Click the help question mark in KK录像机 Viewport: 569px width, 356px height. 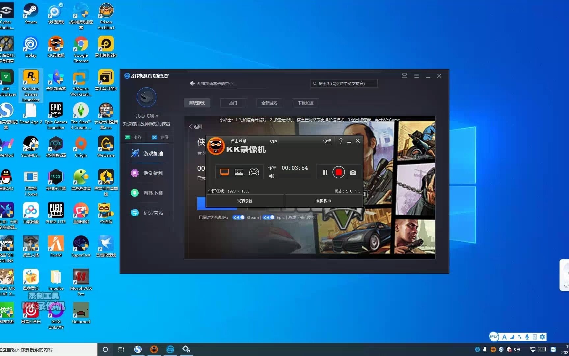[x=341, y=141]
